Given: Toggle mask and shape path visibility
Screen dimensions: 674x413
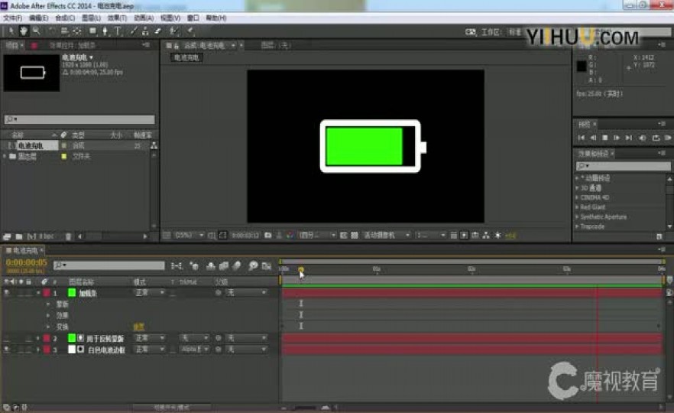Looking at the screenshot, I should tap(222, 236).
